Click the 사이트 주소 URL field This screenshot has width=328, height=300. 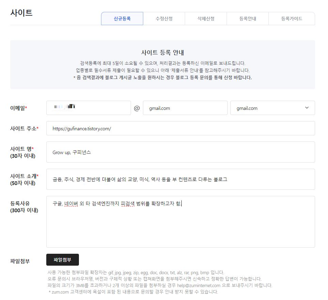[181, 128]
